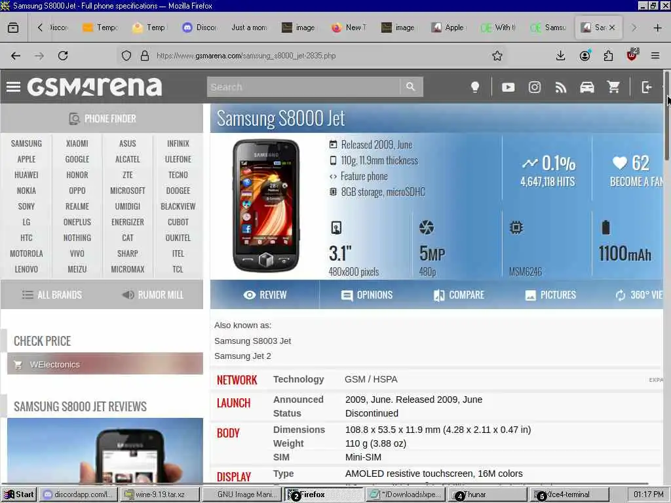Open the RSS feed icon
This screenshot has width=671, height=503.
(561, 87)
